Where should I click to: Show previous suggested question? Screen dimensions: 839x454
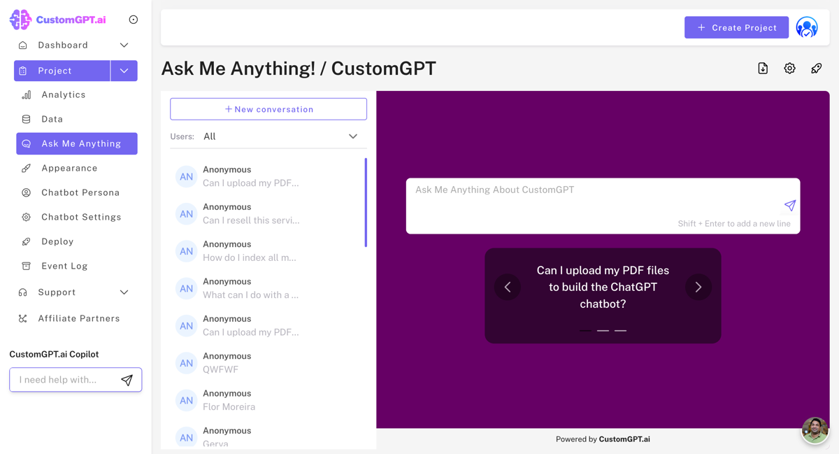pyautogui.click(x=508, y=287)
